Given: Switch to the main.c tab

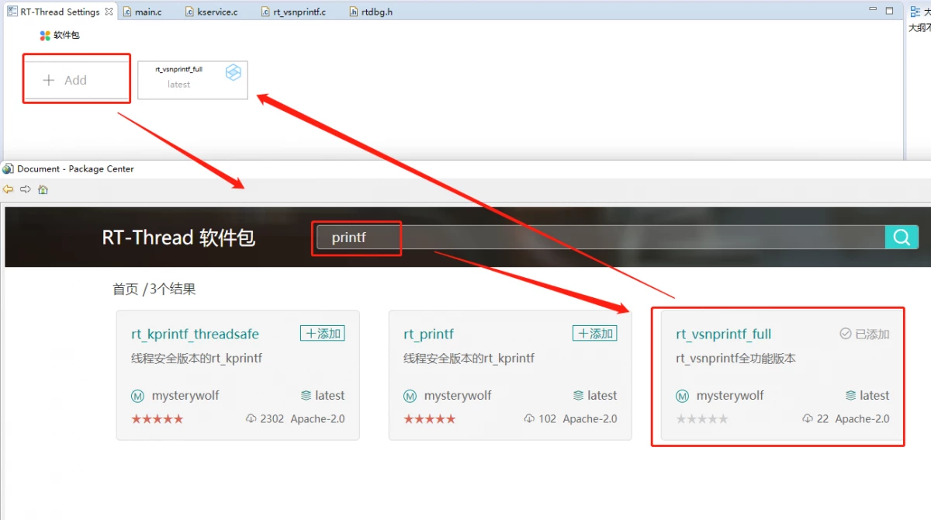Looking at the screenshot, I should [143, 12].
